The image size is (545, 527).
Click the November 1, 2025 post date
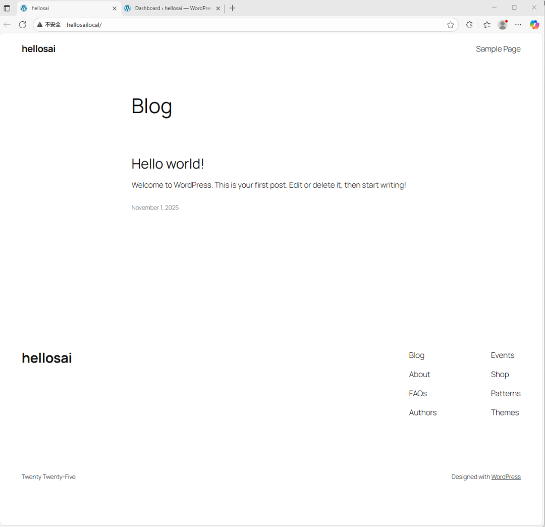coord(155,207)
